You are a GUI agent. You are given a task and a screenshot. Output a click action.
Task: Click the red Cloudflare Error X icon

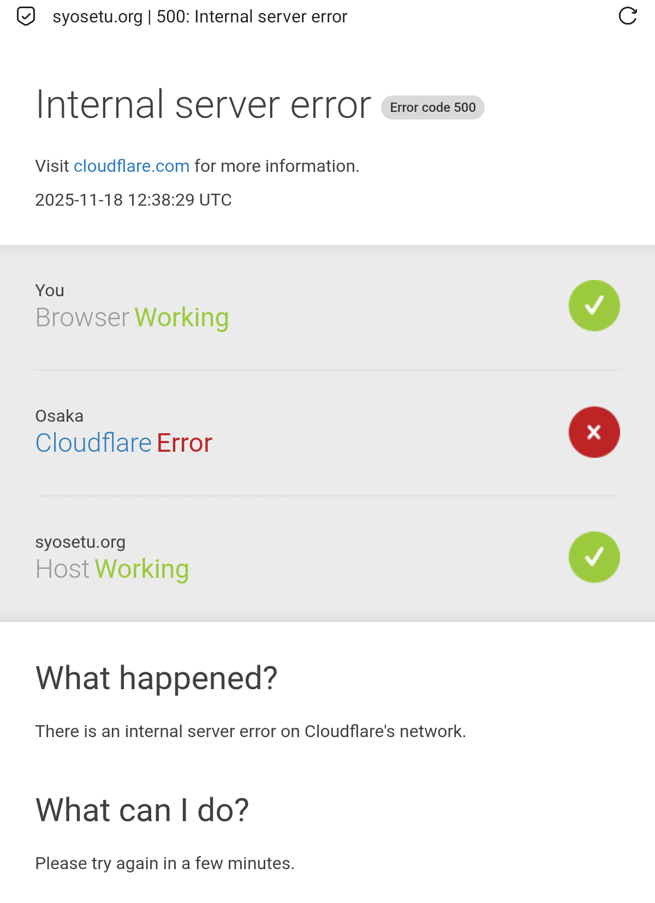[594, 432]
